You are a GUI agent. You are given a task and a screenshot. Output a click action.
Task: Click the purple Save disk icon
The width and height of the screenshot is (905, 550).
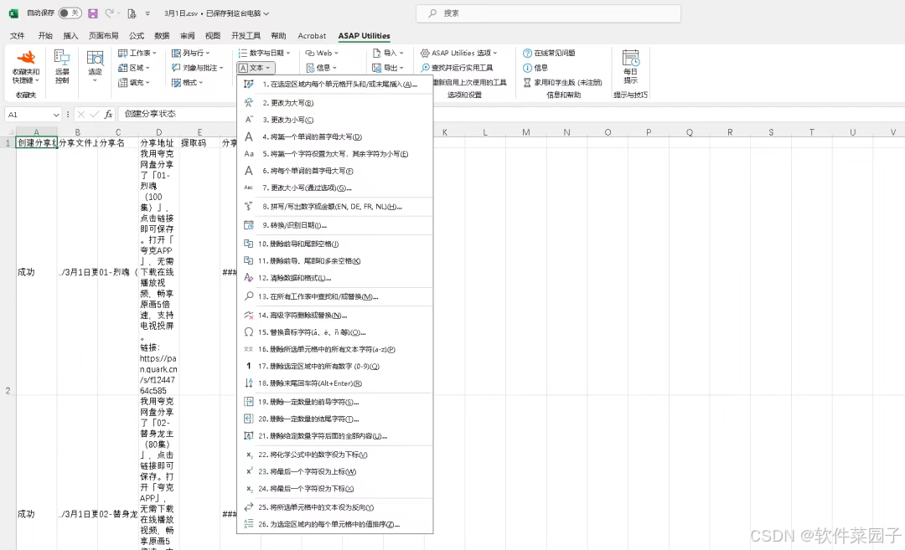coord(92,13)
